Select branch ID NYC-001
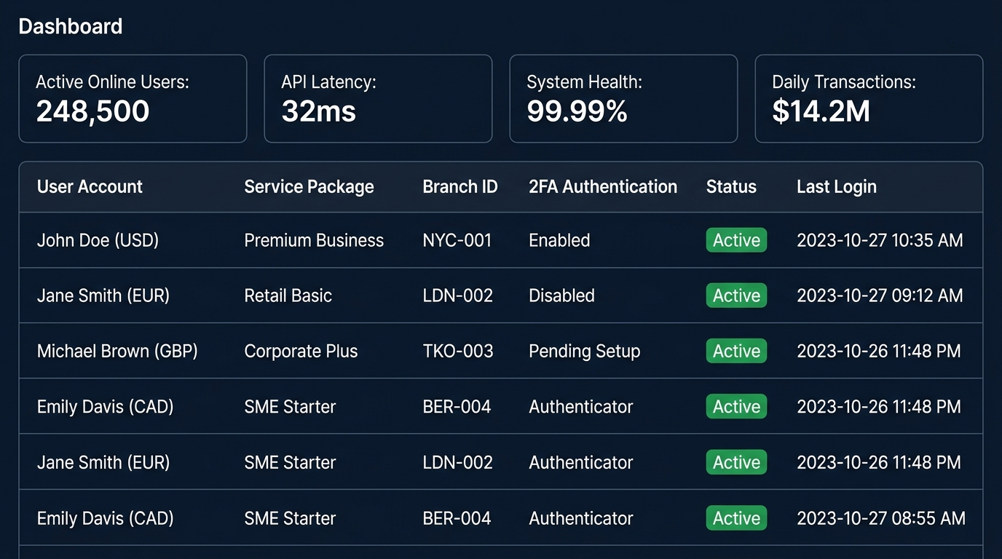Viewport: 1002px width, 559px height. pyautogui.click(x=457, y=240)
